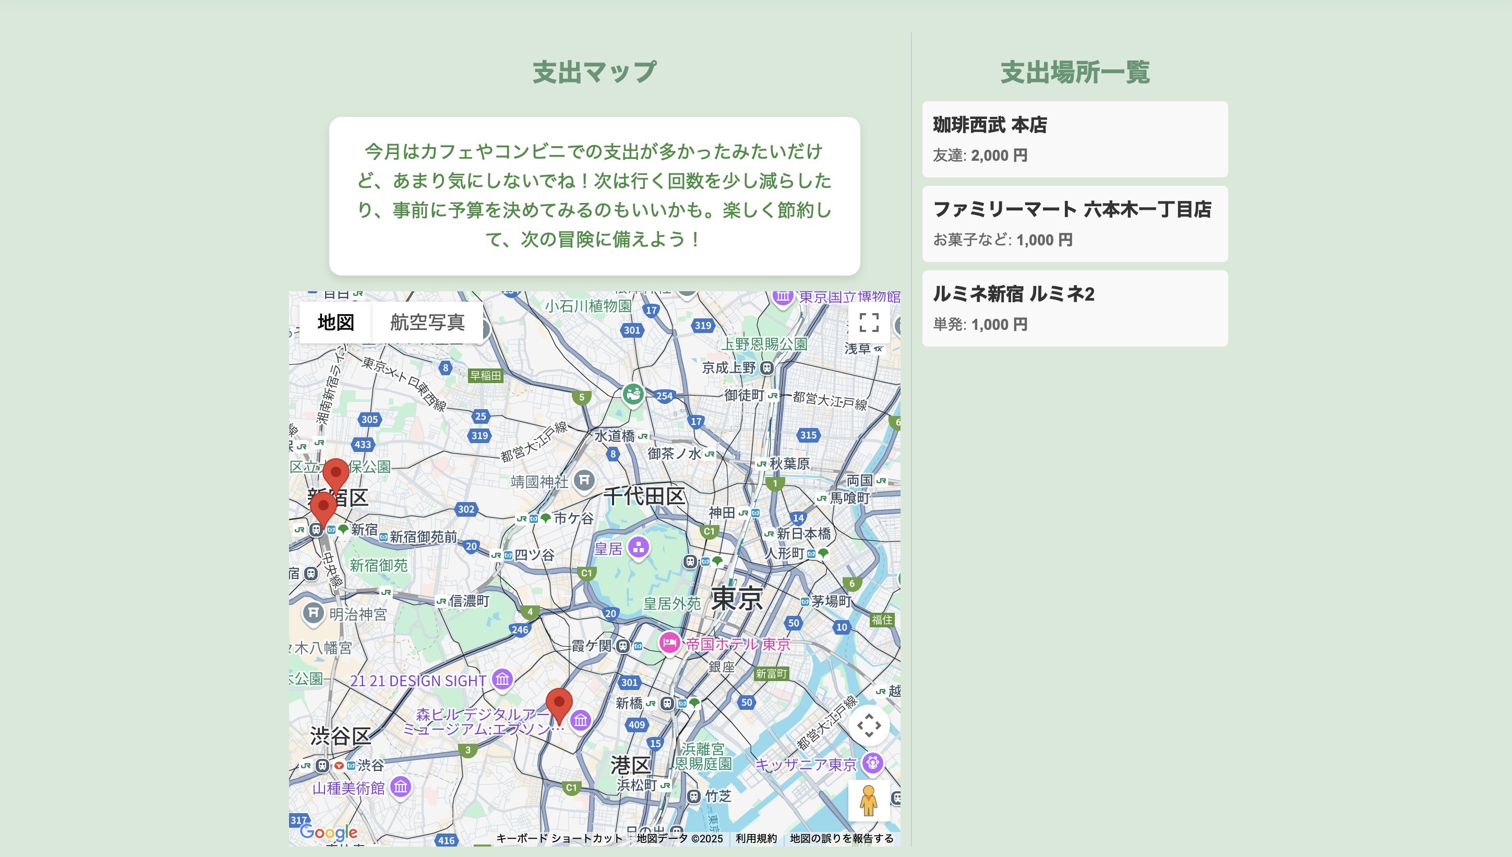Screen dimensions: 1512x857
Task: Select the ルミネ新宿 ルミネ2 expense card
Action: tap(1075, 308)
